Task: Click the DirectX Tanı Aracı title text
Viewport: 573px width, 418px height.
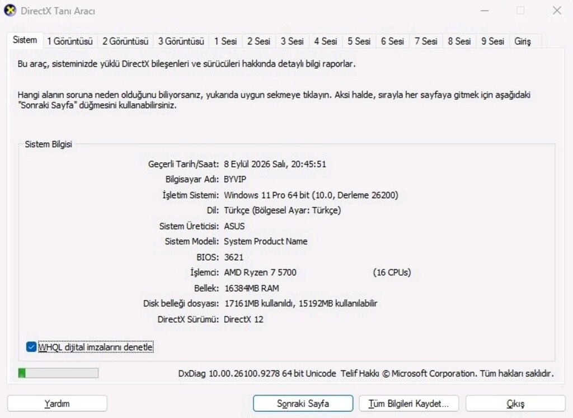Action: point(58,11)
